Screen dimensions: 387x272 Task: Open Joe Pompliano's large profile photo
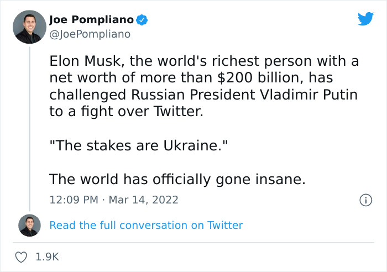(x=29, y=27)
